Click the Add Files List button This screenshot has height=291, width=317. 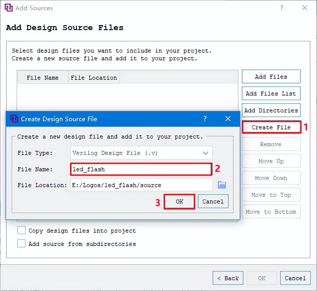(271, 94)
